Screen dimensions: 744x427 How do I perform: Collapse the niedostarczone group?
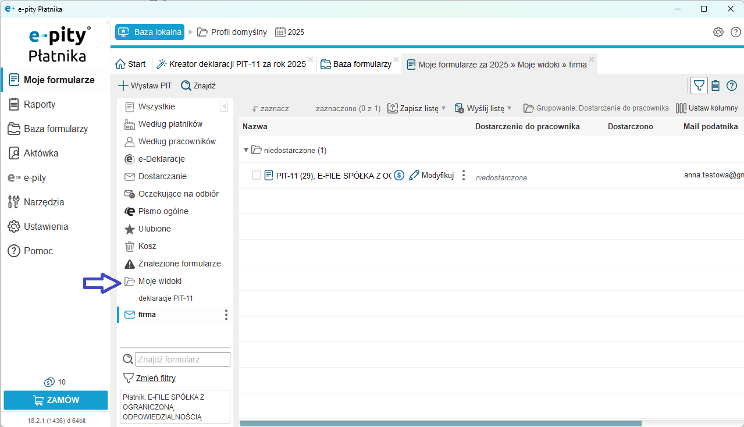click(x=246, y=150)
